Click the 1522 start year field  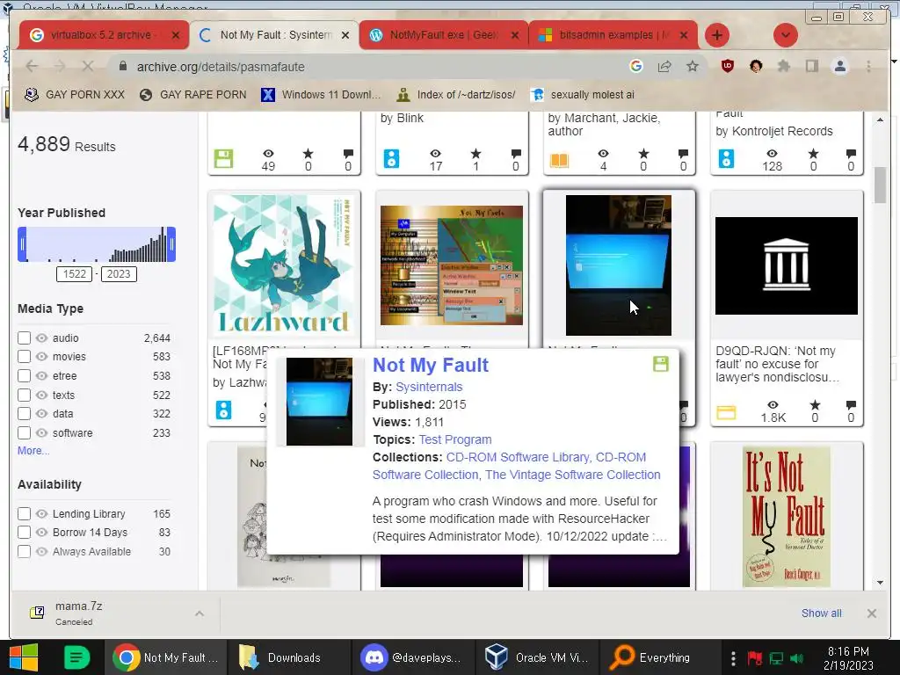click(74, 274)
